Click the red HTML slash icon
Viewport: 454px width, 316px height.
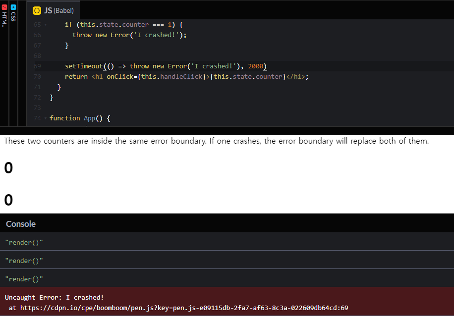point(4,7)
